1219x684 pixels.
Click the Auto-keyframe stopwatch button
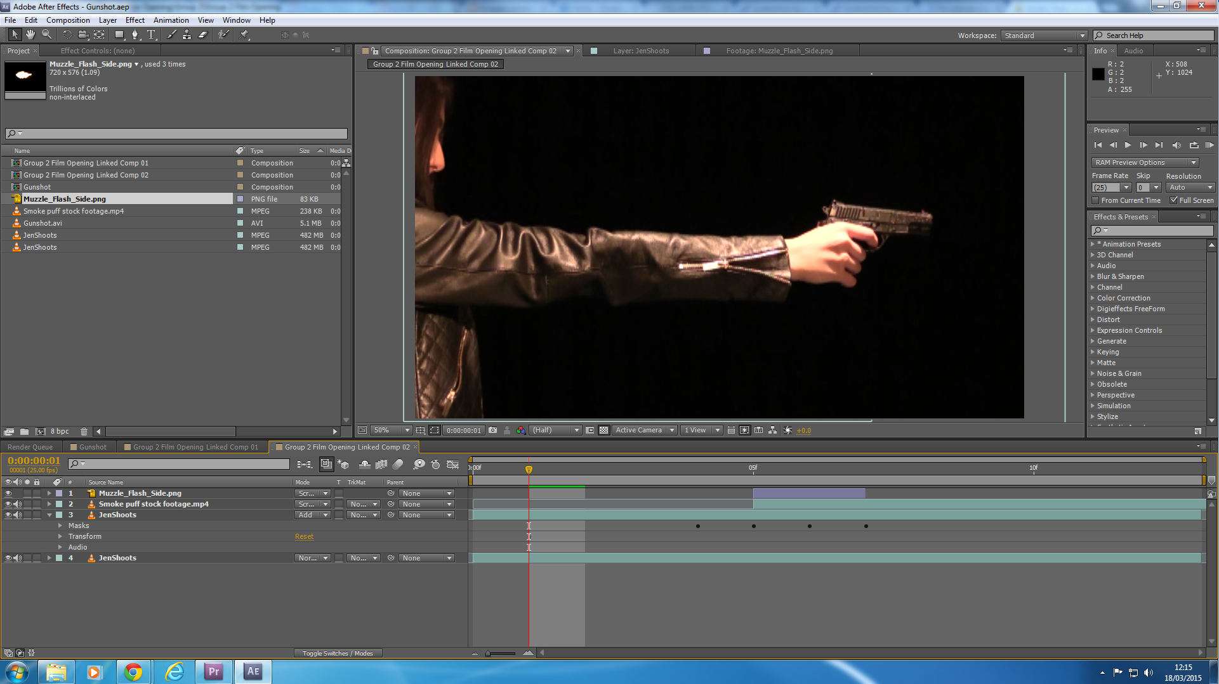(x=435, y=465)
